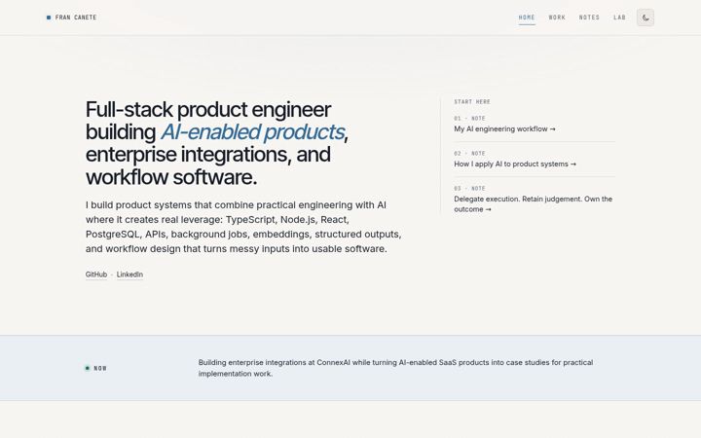701x438 pixels.
Task: Click the 'I build product systems' intro paragraph
Action: pyautogui.click(x=243, y=227)
